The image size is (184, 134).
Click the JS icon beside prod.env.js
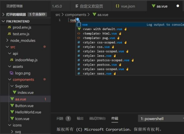(x=9, y=27)
